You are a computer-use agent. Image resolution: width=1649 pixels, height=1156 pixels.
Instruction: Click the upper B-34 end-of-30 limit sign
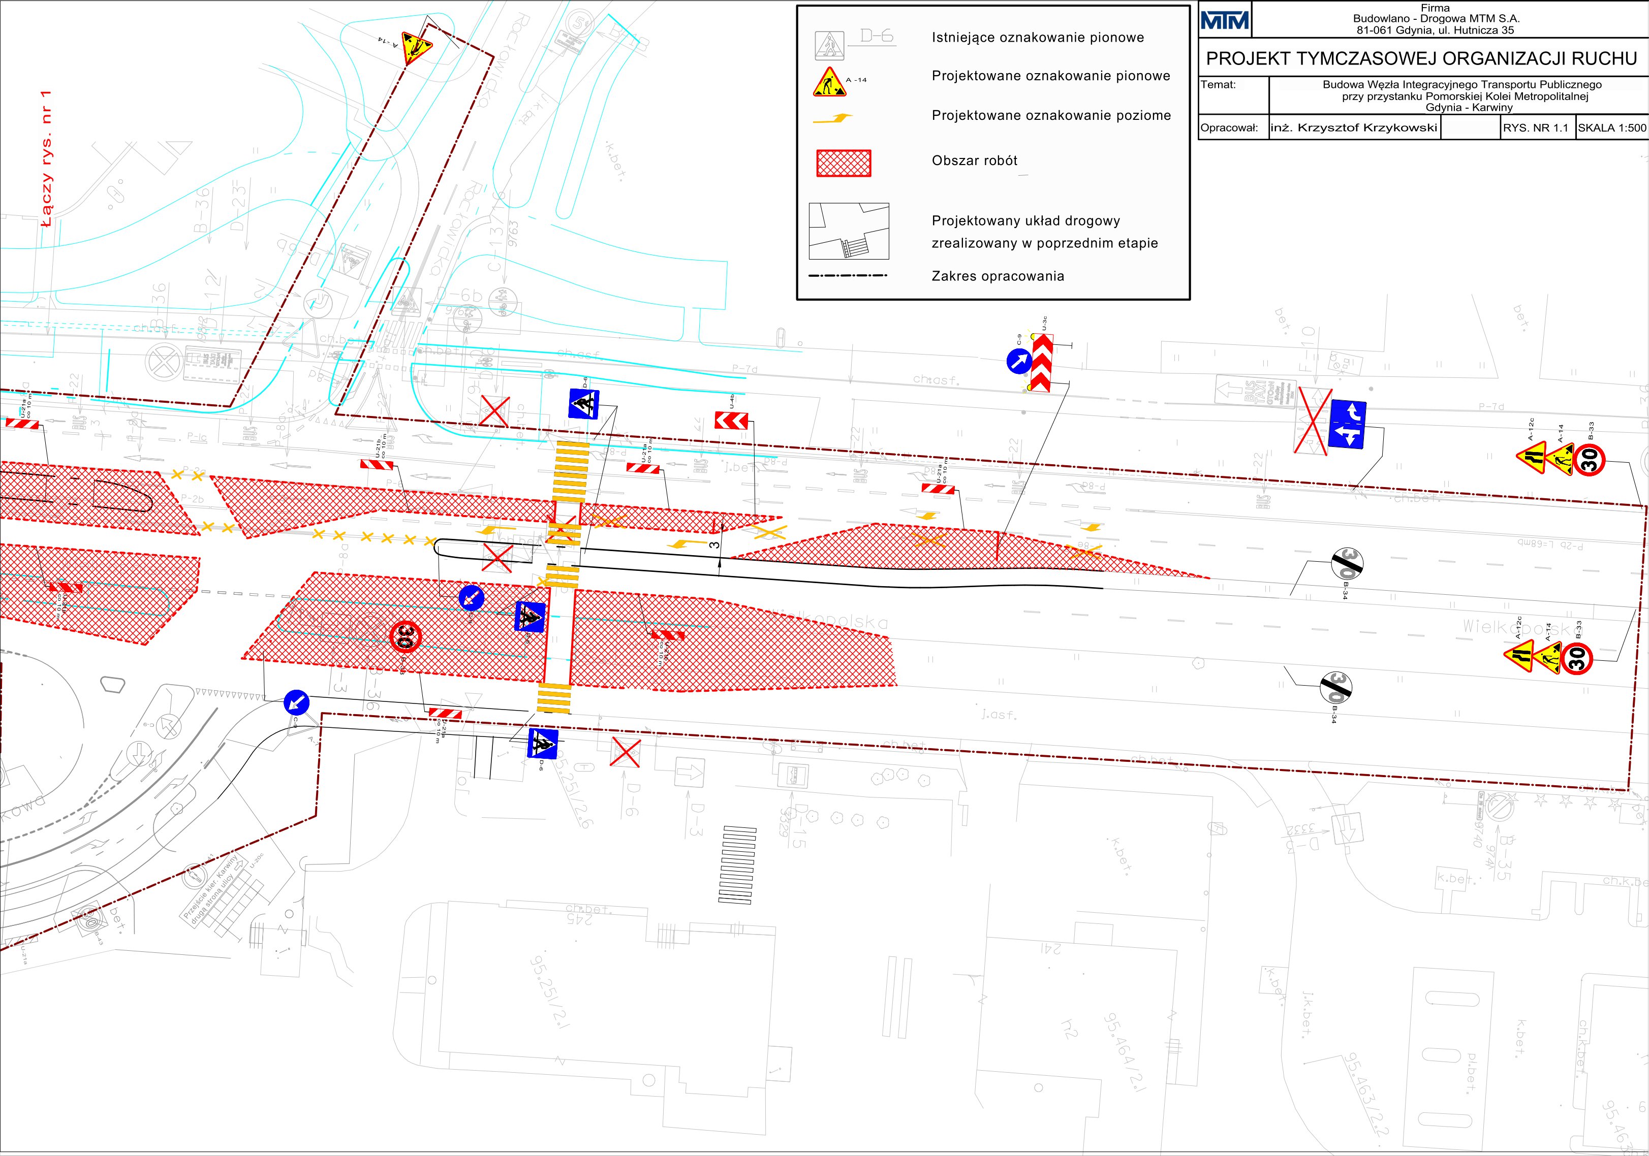pos(1346,564)
